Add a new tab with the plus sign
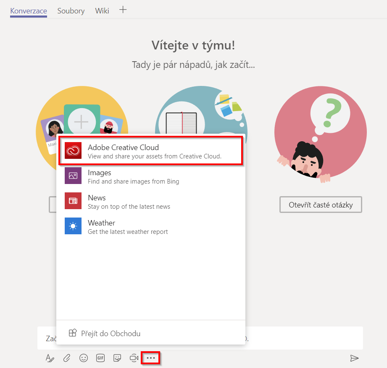This screenshot has height=368, width=387. 123,10
